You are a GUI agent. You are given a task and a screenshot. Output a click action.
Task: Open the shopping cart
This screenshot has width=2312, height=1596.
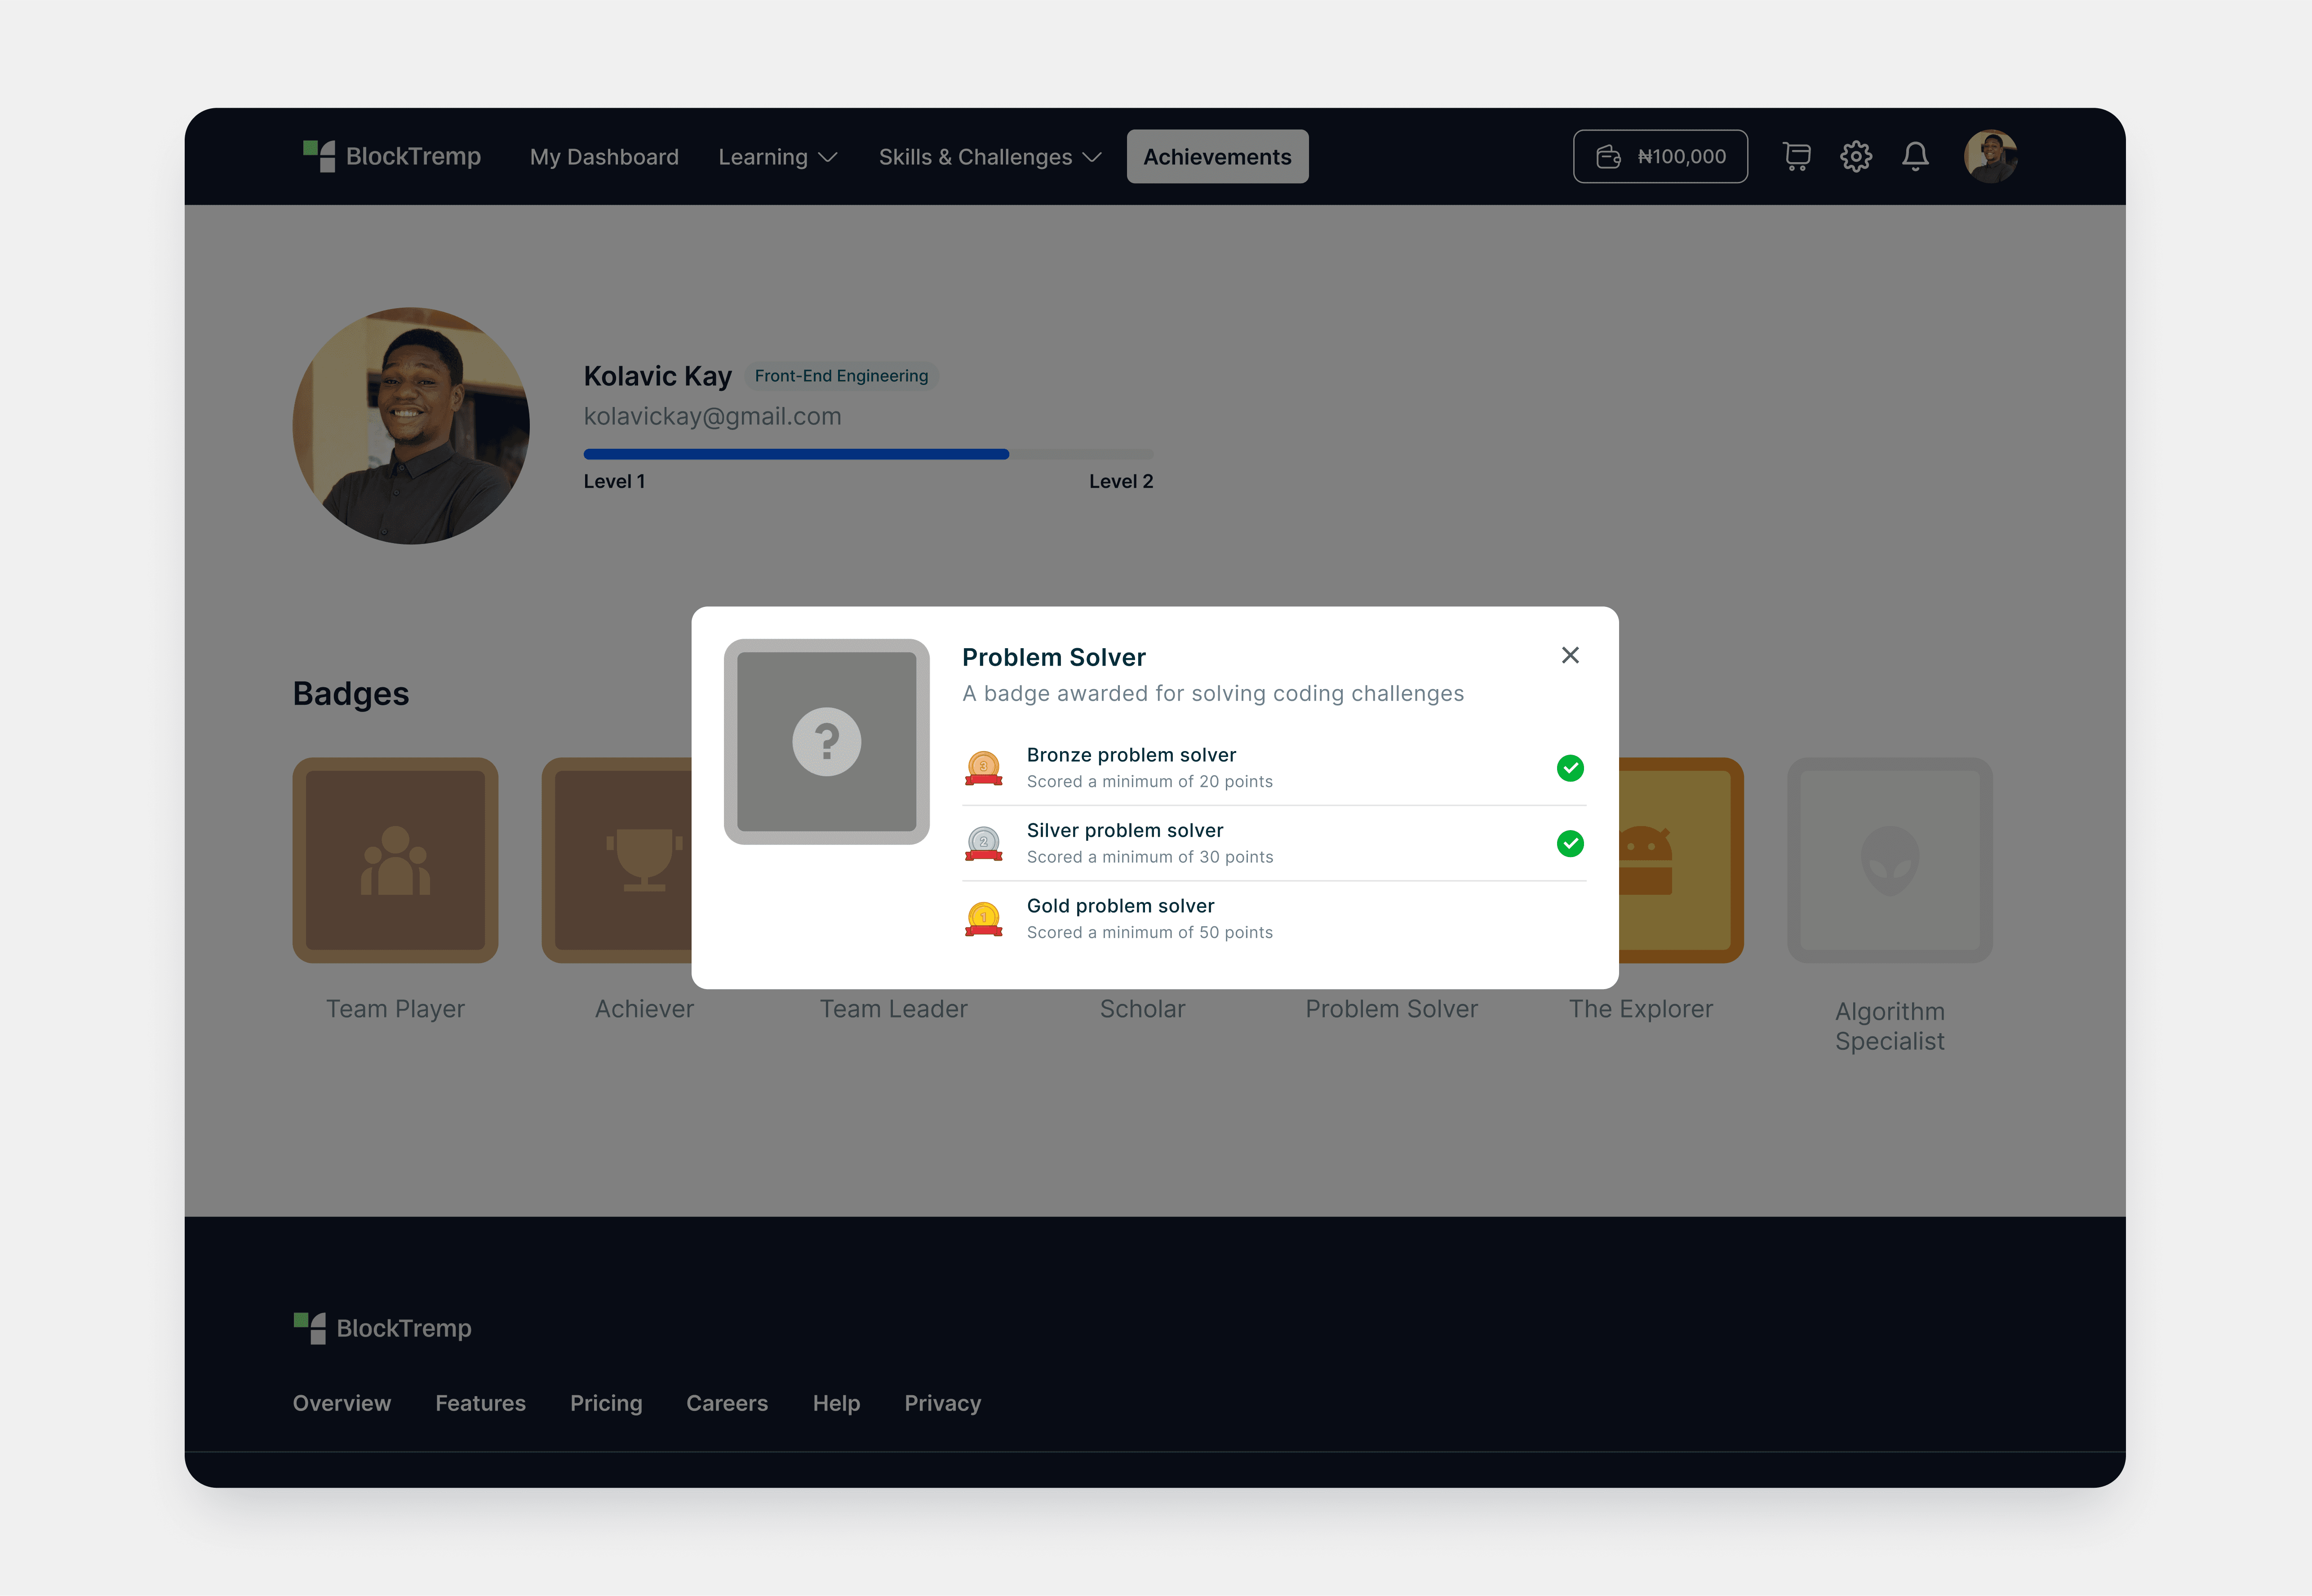click(1796, 156)
